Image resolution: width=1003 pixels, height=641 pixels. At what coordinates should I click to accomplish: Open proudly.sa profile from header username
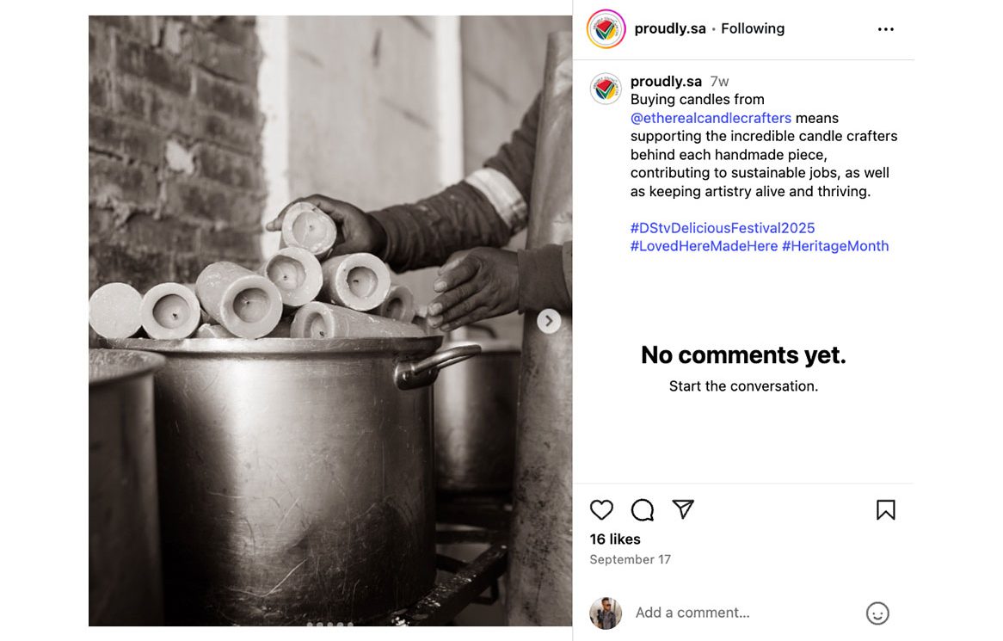pyautogui.click(x=669, y=28)
